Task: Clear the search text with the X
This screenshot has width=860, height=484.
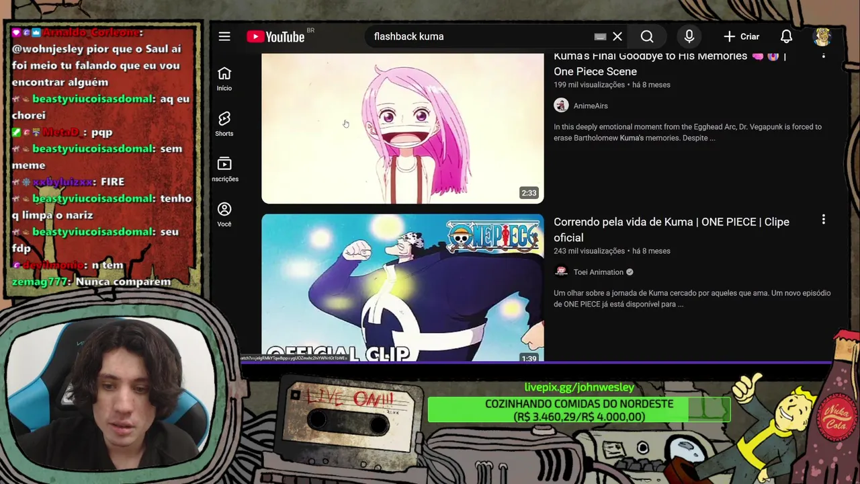Action: (617, 36)
